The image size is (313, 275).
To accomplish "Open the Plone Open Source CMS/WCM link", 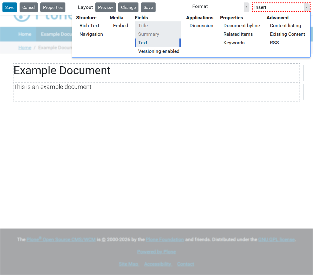I will pyautogui.click(x=61, y=240).
